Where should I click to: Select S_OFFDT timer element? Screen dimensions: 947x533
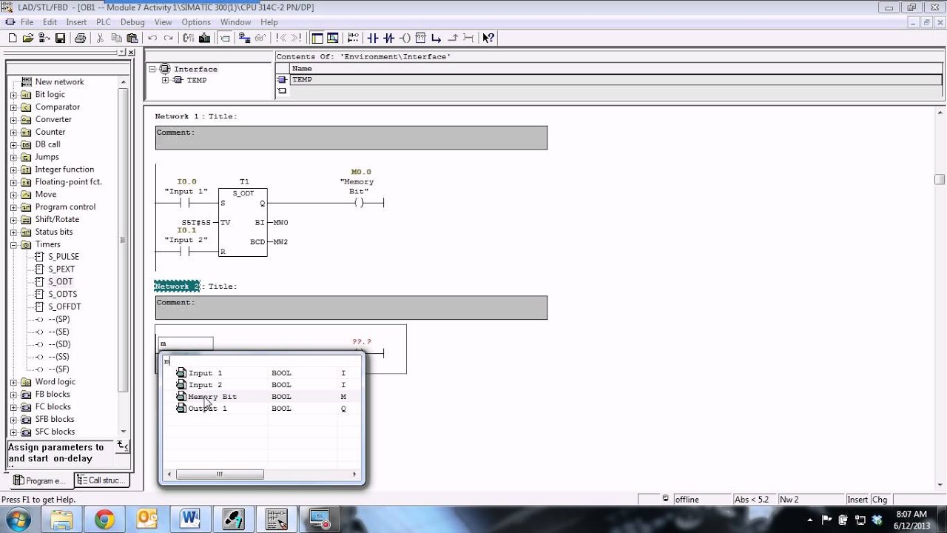65,306
